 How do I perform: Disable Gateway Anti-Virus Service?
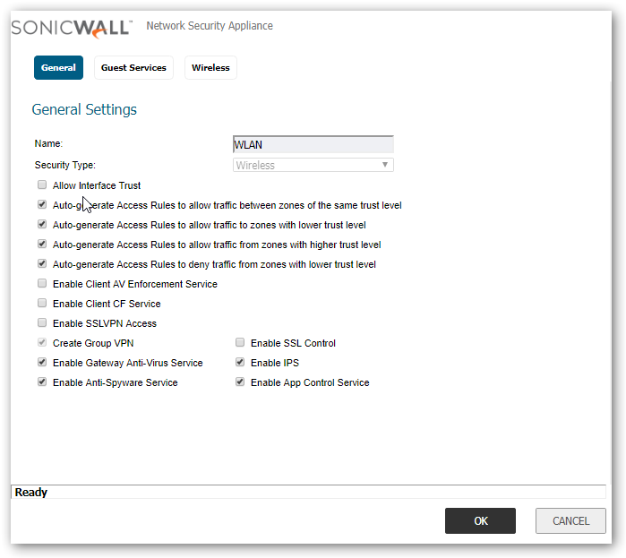coord(42,363)
